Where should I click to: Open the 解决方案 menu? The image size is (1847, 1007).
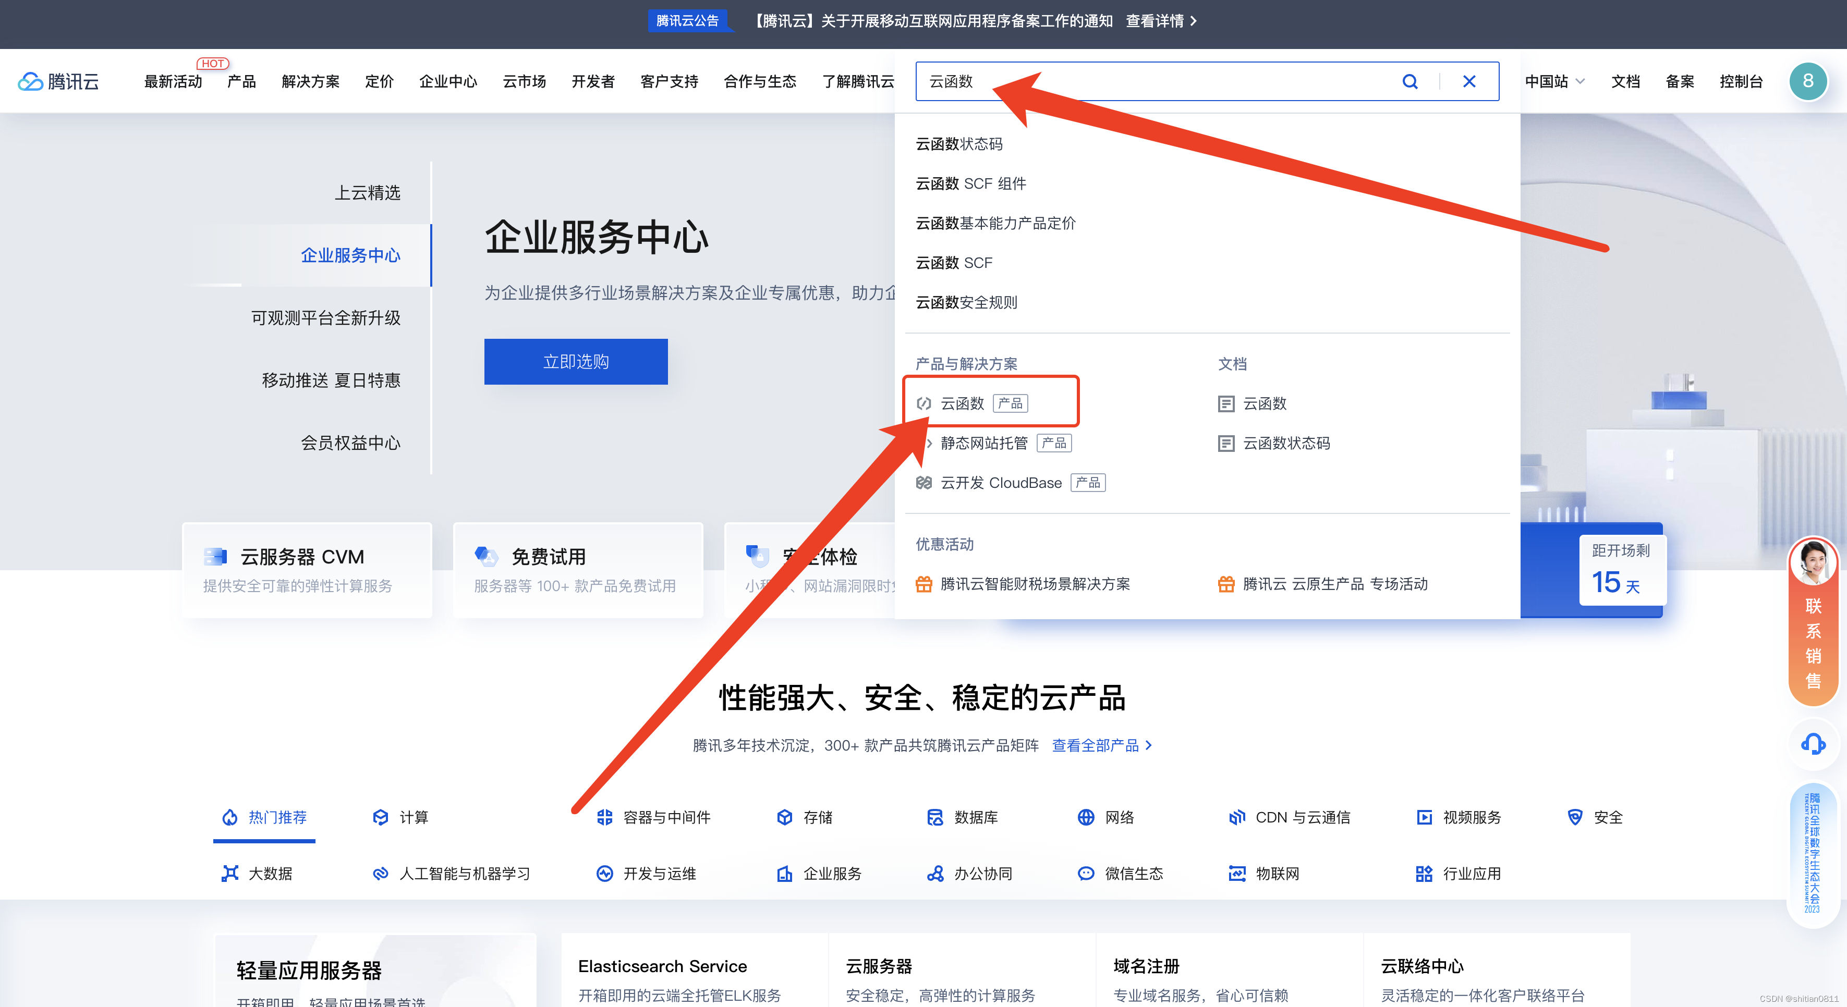pyautogui.click(x=310, y=81)
